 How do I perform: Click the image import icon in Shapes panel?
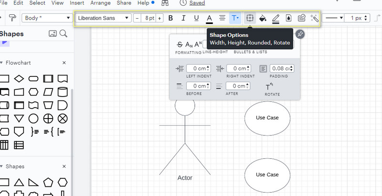click(x=53, y=33)
